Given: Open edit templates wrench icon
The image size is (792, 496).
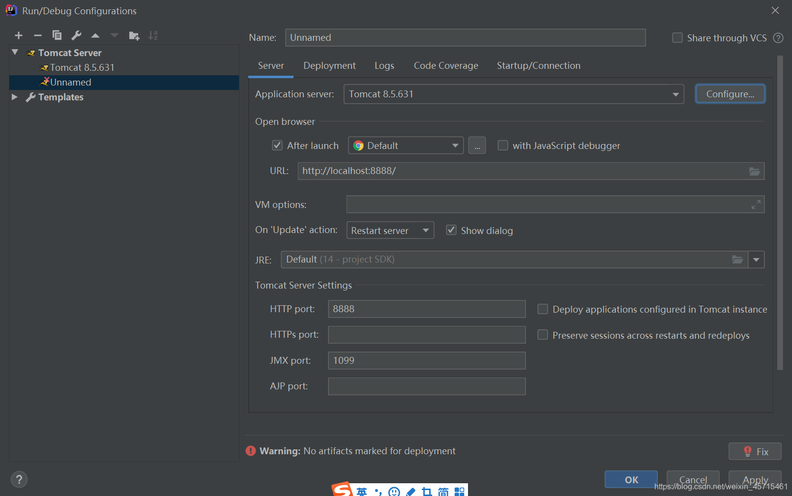Looking at the screenshot, I should click(x=76, y=35).
